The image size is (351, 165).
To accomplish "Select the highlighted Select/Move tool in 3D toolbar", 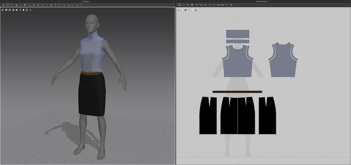I will [8, 5].
